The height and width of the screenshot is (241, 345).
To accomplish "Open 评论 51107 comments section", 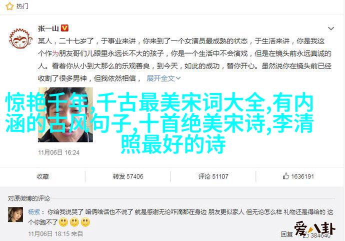I will click(213, 176).
